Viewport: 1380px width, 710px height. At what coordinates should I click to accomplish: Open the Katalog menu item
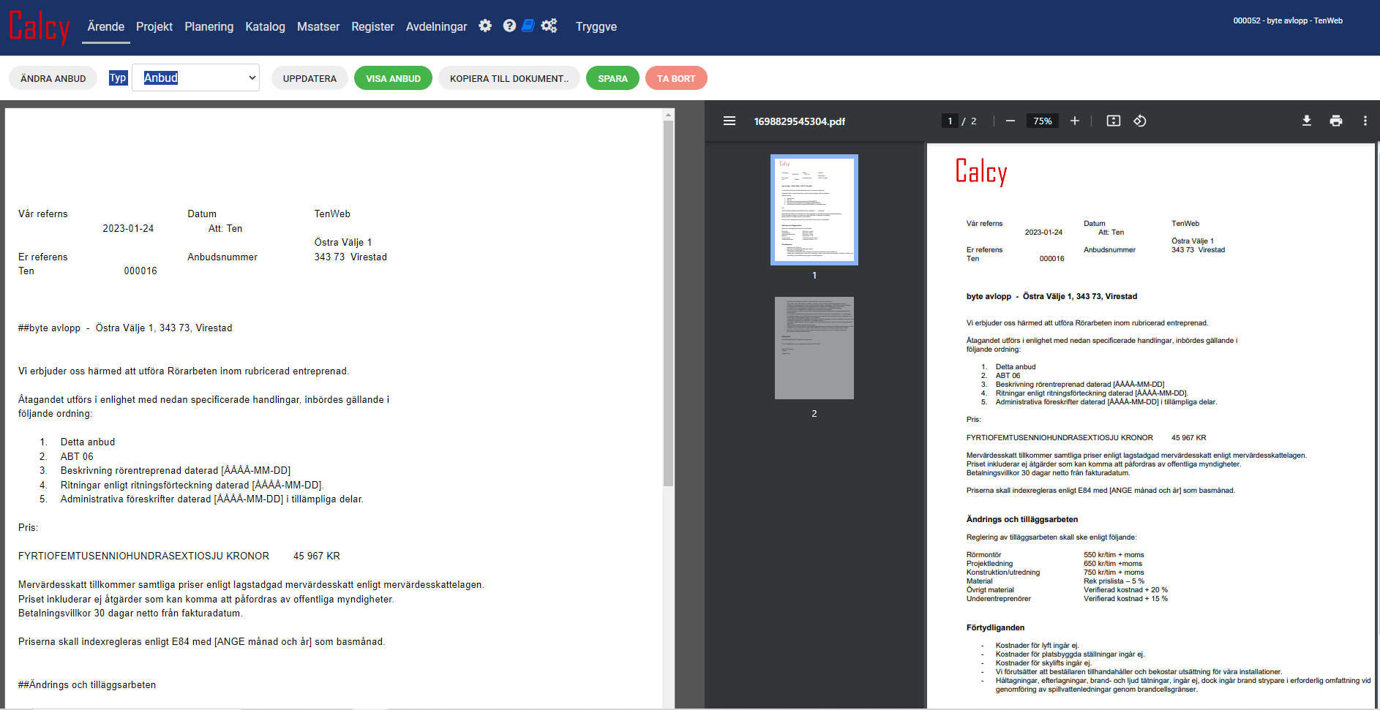click(265, 26)
